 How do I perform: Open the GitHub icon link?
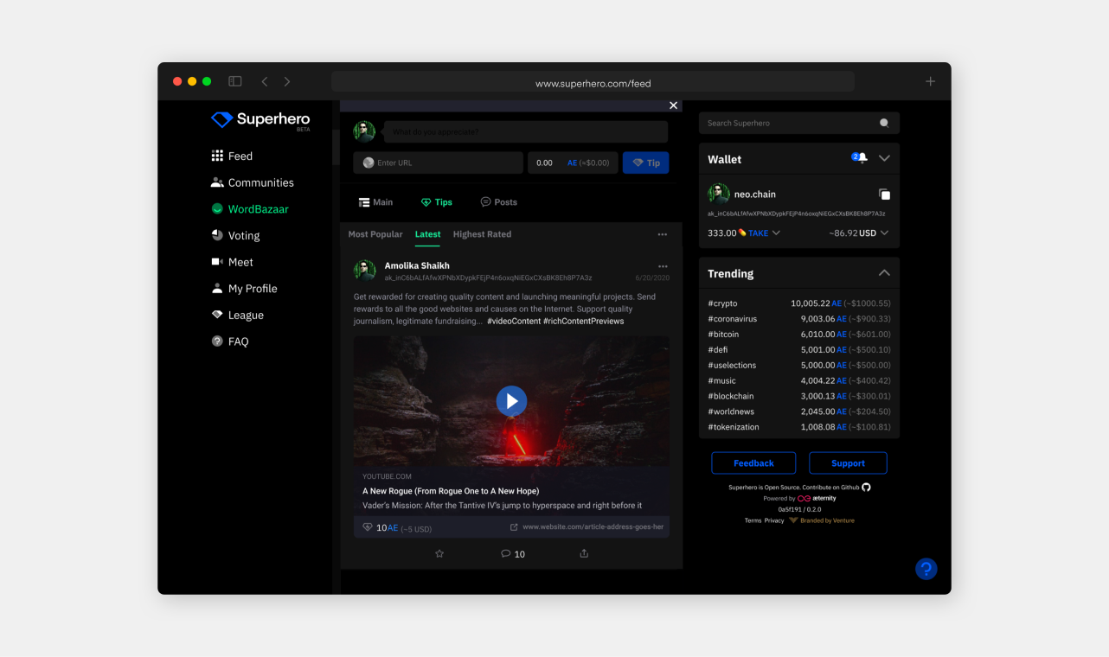point(866,487)
